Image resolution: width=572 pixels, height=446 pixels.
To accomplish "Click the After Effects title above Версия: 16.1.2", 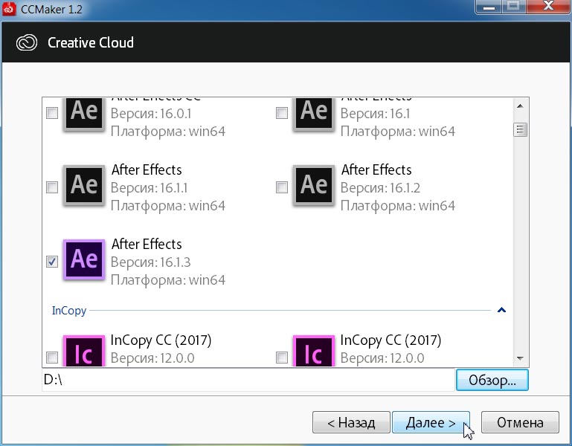I will 376,170.
